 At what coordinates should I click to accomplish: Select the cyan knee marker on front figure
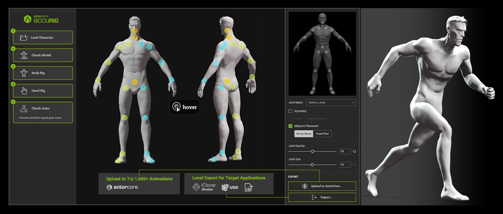tap(145, 118)
